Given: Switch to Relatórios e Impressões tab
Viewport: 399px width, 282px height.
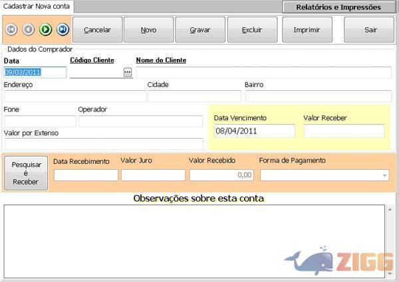Looking at the screenshot, I should point(338,7).
